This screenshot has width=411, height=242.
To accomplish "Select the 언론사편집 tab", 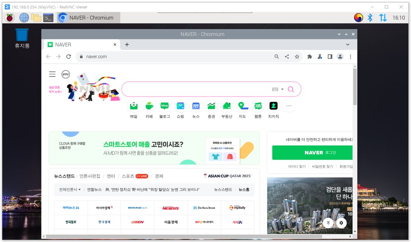I will point(90,176).
